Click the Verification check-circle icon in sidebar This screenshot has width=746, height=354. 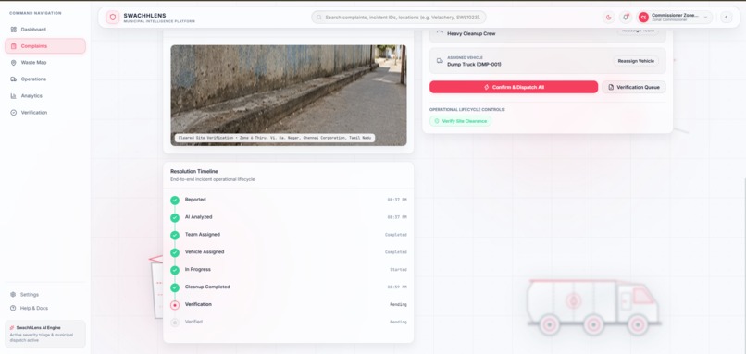pyautogui.click(x=13, y=113)
